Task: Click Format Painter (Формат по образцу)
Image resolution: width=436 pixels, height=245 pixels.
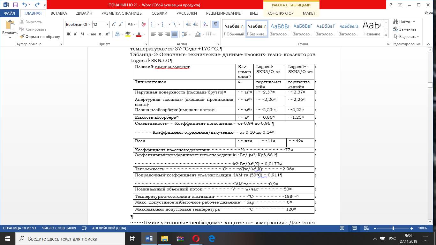Action: point(40,37)
